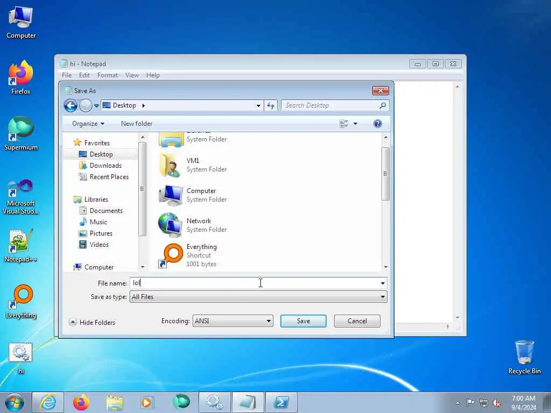
Task: Click Recycle Bin desktop icon
Action: [524, 358]
